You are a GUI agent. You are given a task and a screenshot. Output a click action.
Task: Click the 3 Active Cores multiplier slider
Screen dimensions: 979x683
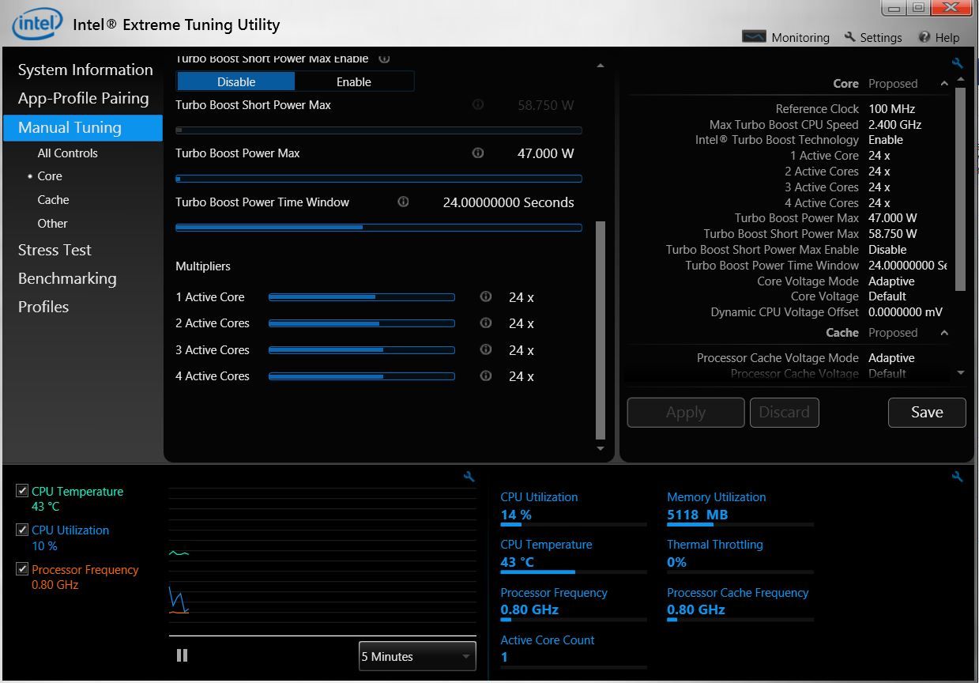coord(362,350)
